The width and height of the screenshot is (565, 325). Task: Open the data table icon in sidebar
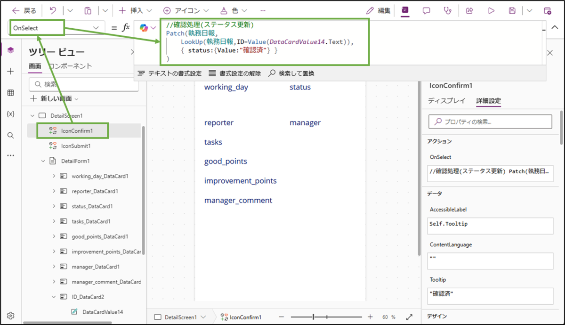point(10,93)
